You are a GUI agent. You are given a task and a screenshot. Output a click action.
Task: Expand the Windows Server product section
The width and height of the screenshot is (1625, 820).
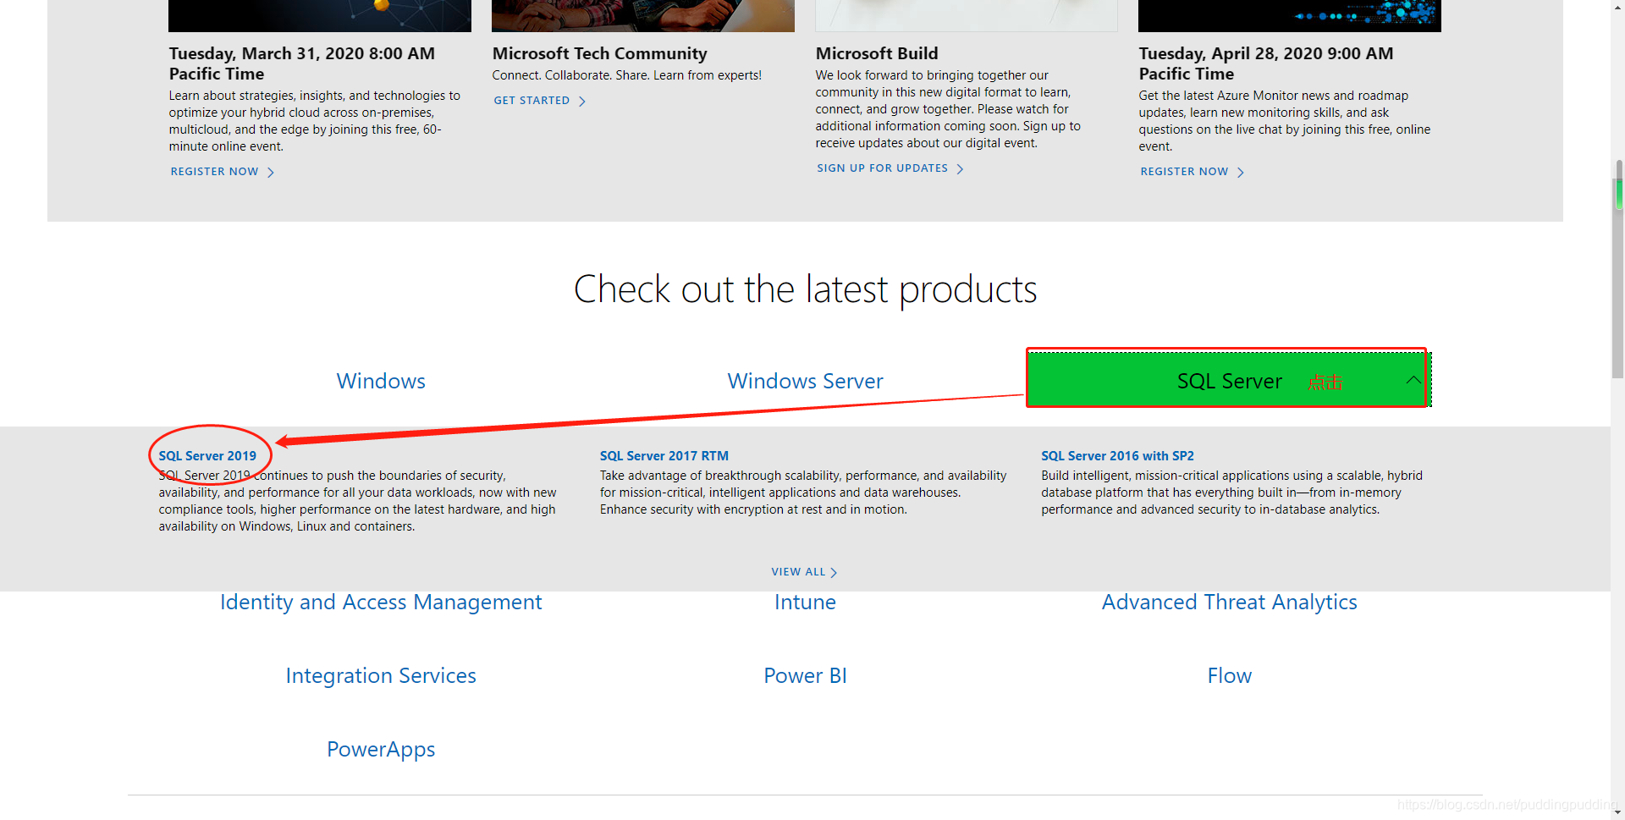tap(805, 381)
